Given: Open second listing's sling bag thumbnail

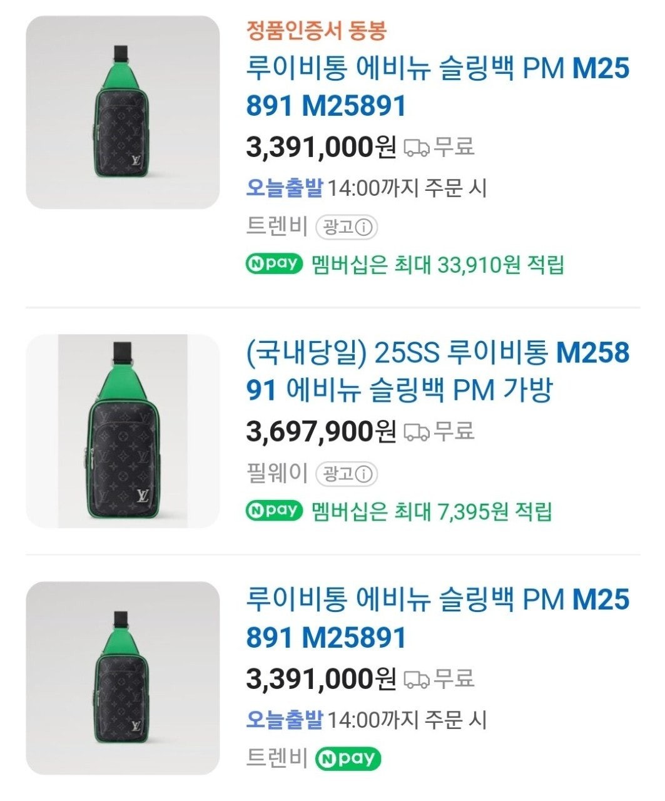Looking at the screenshot, I should click(x=123, y=431).
